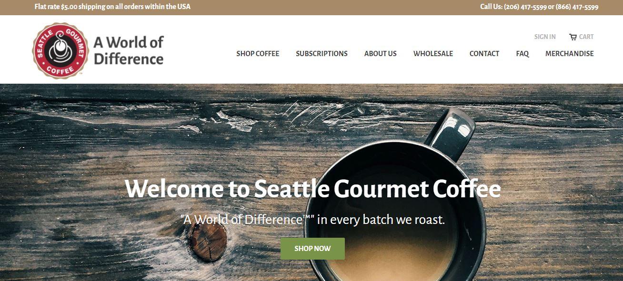
Task: Click the wood knot in the hero background
Action: click(208, 241)
